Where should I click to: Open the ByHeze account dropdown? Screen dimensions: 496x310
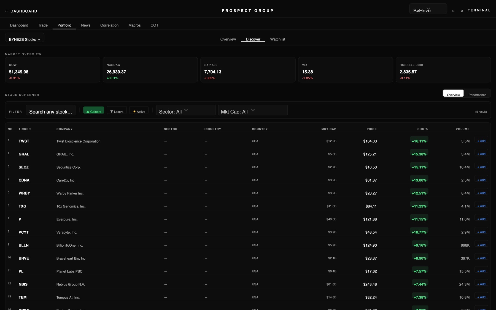pyautogui.click(x=428, y=9)
